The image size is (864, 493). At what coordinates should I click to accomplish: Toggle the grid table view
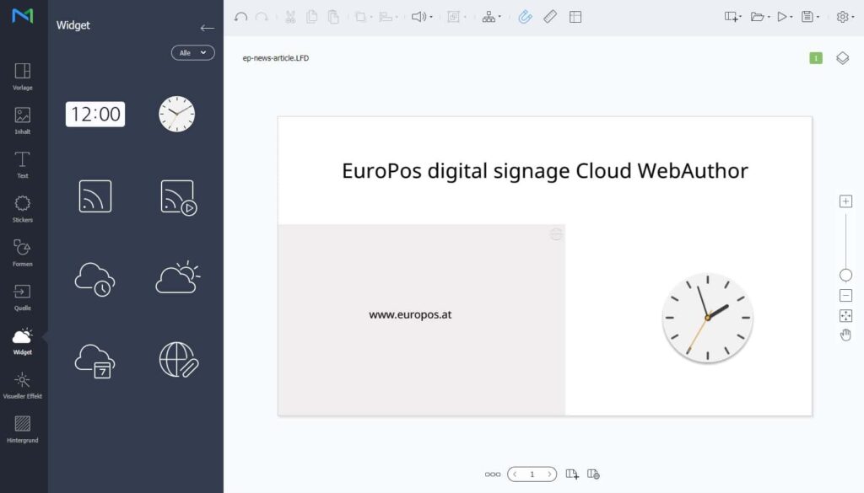tap(575, 17)
